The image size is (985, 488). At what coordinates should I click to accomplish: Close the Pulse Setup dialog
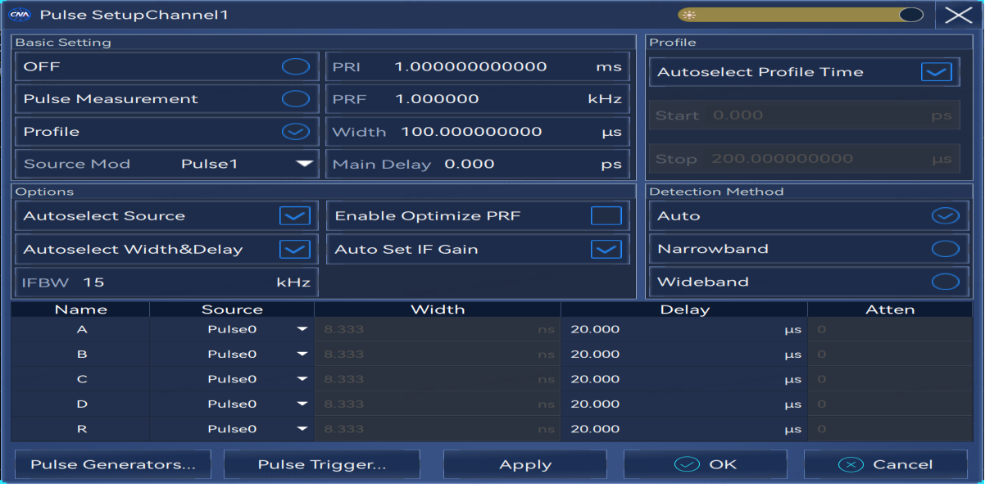957,15
